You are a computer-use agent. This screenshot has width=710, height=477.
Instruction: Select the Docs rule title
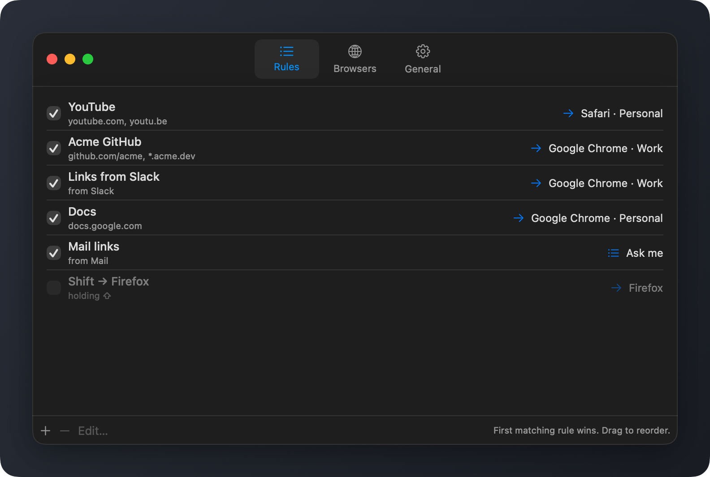click(82, 212)
